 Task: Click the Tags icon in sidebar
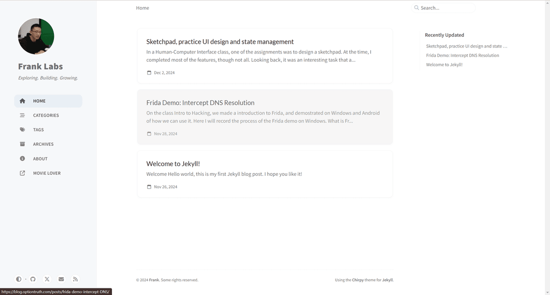(22, 130)
